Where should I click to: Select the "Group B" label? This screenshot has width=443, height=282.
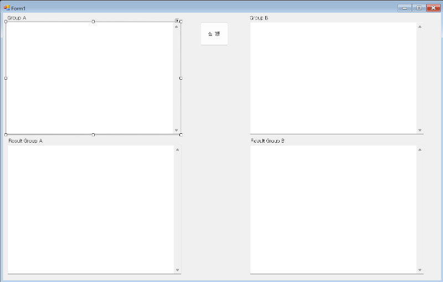click(259, 18)
